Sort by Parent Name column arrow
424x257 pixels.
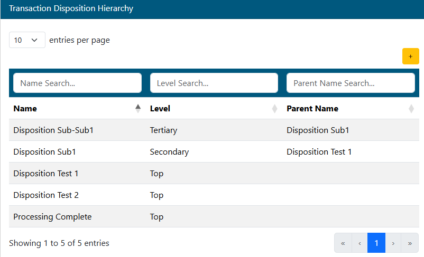click(411, 109)
